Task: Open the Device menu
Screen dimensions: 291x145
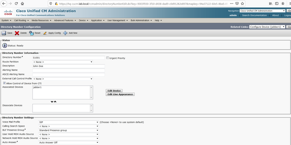Action: pyautogui.click(x=83, y=20)
